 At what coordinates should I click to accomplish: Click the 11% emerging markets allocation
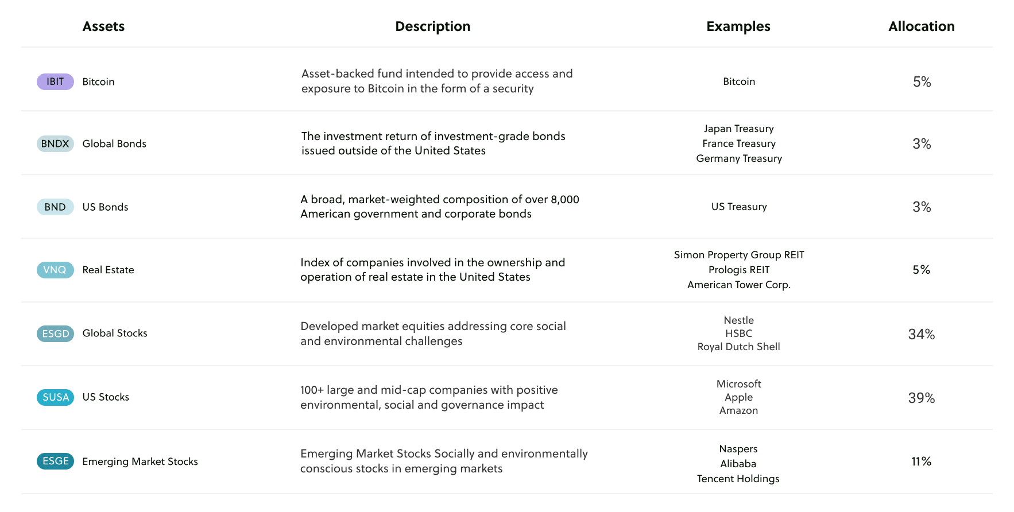pyautogui.click(x=921, y=461)
